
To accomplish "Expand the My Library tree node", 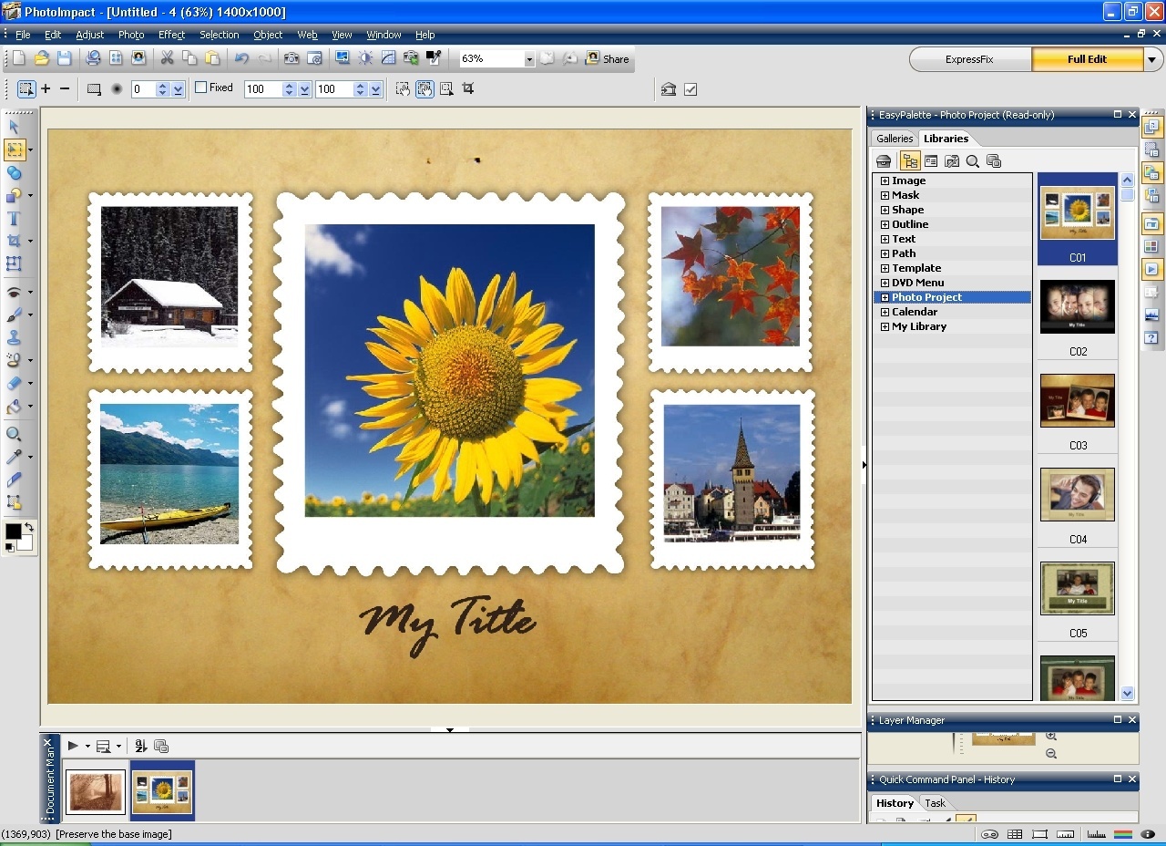I will click(x=885, y=326).
